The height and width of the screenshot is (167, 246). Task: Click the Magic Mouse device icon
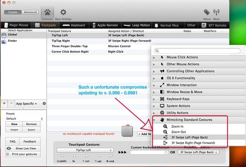point(6,25)
